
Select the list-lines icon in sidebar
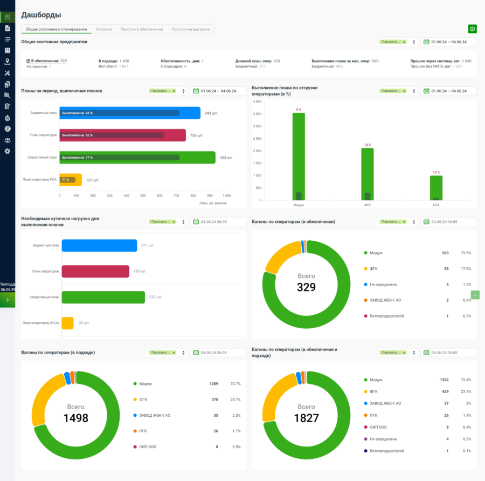pyautogui.click(x=8, y=39)
